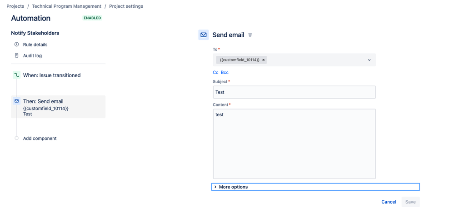The image size is (454, 209).
Task: Open the Rule details menu item
Action: point(35,45)
